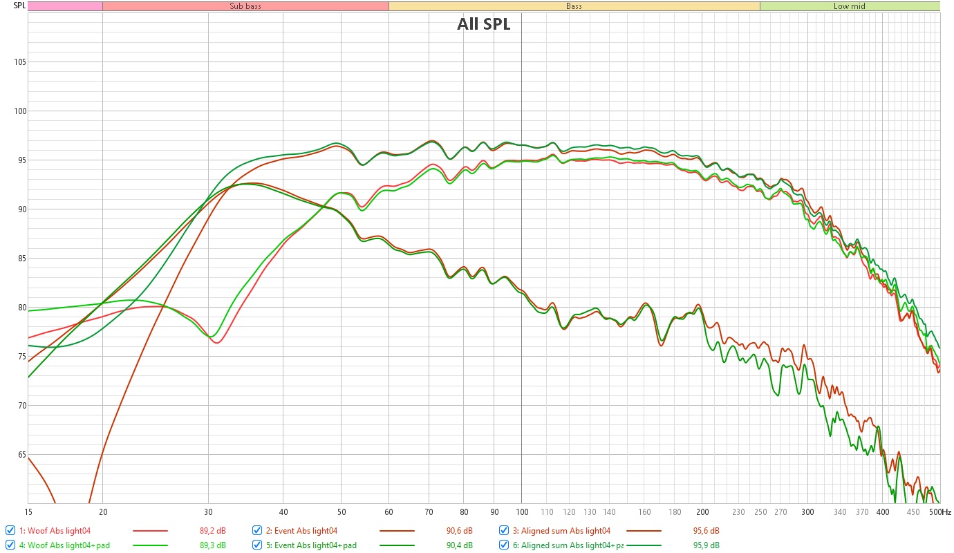
Task: Click the 90,6 dB legend value
Action: coord(460,531)
